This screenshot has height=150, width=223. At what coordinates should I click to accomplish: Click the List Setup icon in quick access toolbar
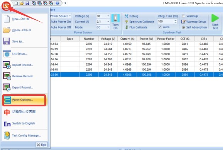coord(34,3)
